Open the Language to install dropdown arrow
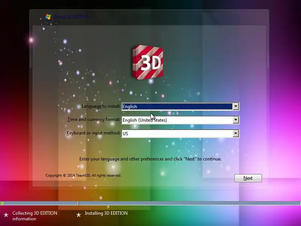This screenshot has width=301, height=226. [236, 106]
